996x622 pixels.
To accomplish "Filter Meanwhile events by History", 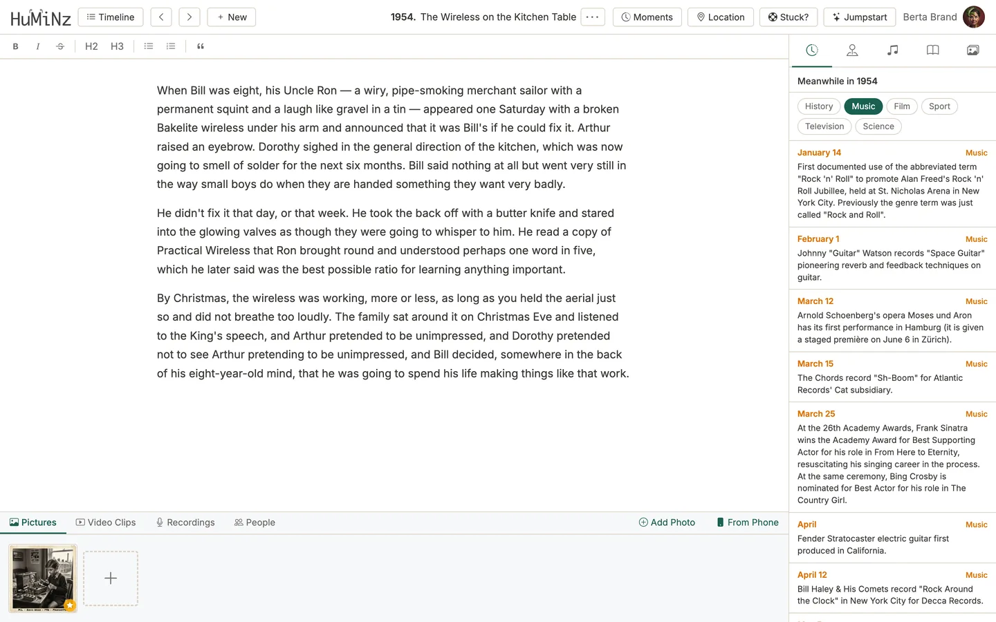I will [x=819, y=106].
